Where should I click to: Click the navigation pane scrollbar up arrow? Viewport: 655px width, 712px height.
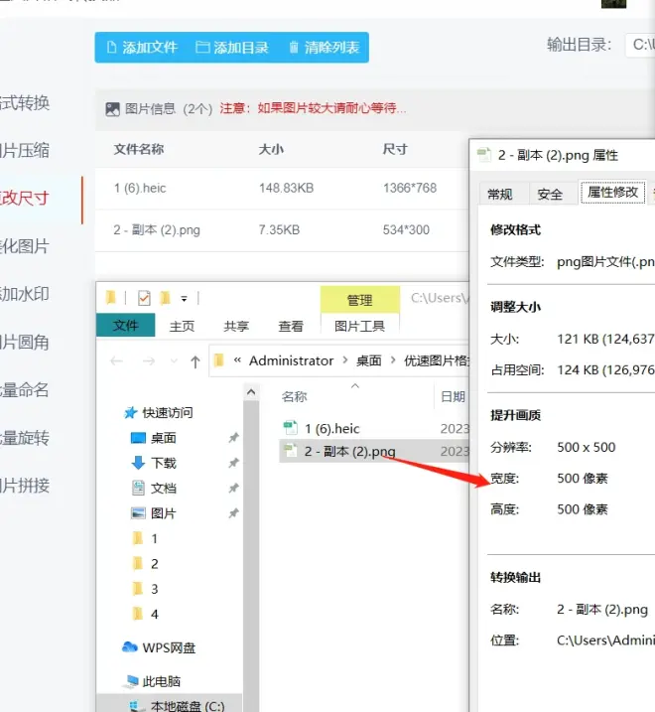point(251,393)
